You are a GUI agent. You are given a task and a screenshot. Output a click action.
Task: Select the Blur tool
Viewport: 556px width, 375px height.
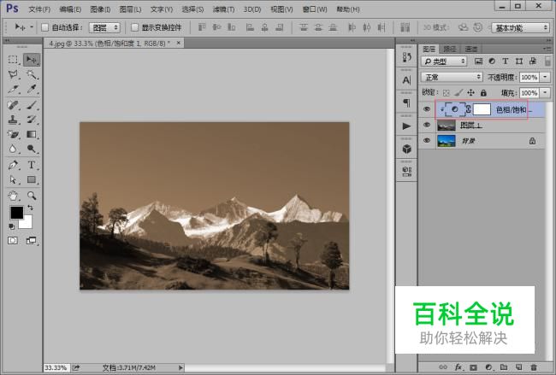(x=13, y=149)
